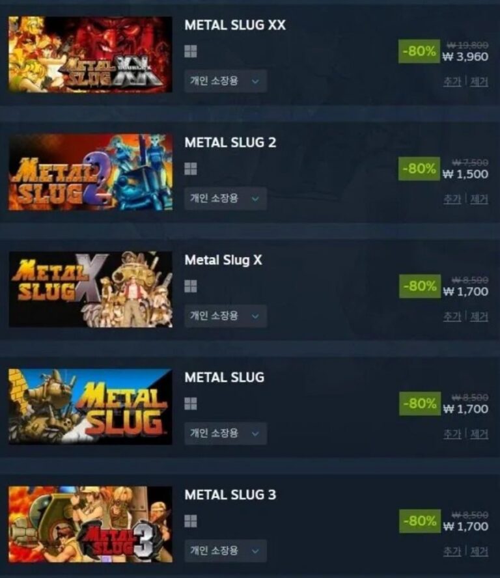Remove METAL SLUG 3 using 제거

479,551
